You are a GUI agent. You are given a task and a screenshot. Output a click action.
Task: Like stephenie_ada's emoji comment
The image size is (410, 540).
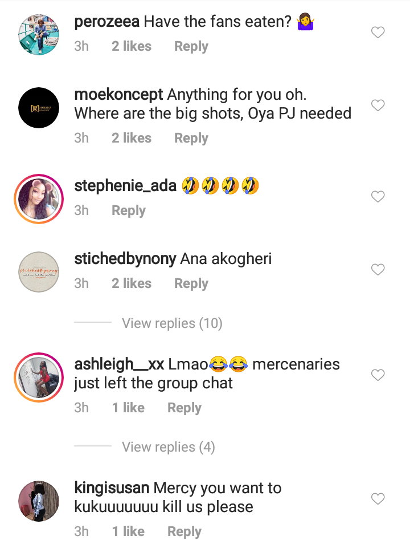pyautogui.click(x=378, y=197)
